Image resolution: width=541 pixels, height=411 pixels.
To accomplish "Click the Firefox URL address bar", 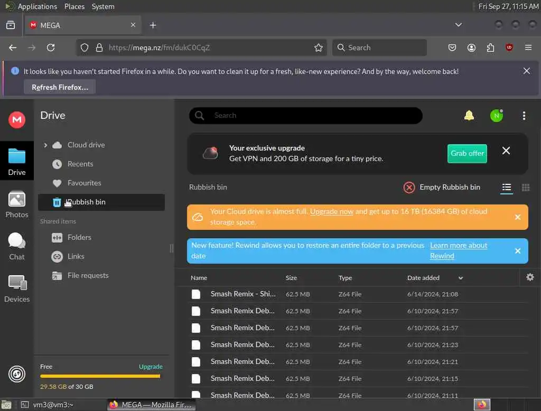I will click(x=202, y=48).
